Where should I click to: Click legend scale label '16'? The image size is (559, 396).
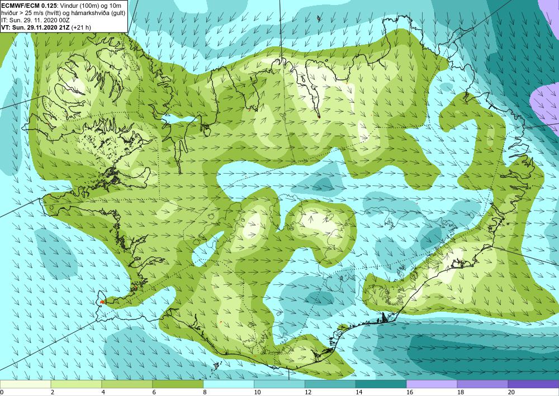click(410, 393)
